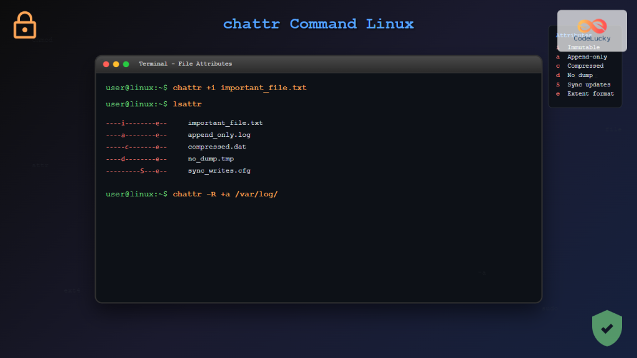The image size is (637, 358).
Task: Click the red 'i' Immutable attribute icon
Action: (557, 47)
